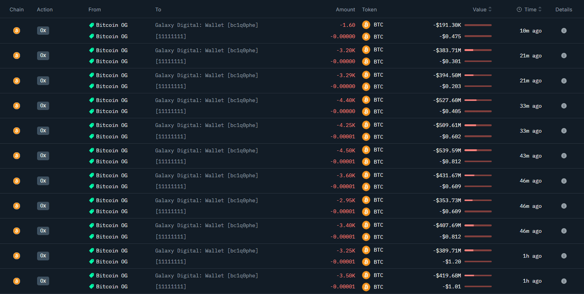Viewport: 584px width, 294px height.
Task: Sort transactions using the Time column arrows
Action: (x=540, y=10)
